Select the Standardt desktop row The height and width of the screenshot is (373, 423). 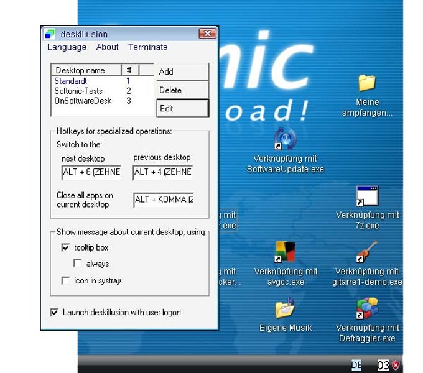103,81
